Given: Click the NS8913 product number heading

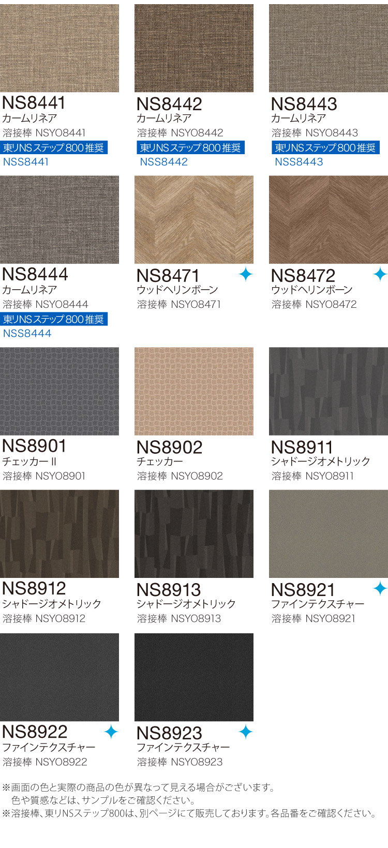Looking at the screenshot, I should (x=169, y=590).
